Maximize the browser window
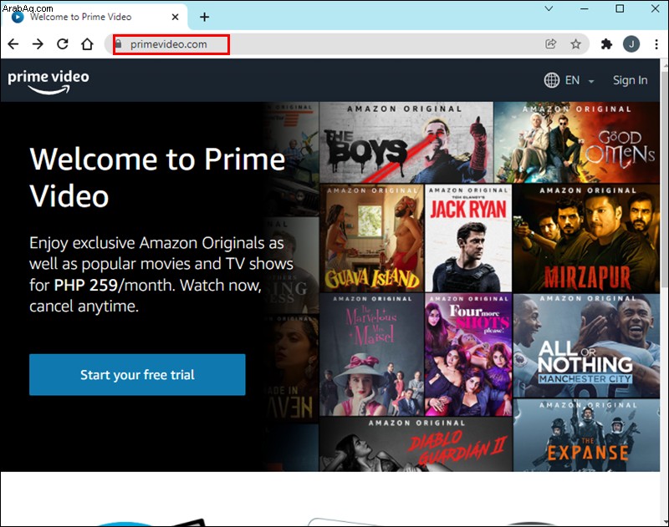Image resolution: width=669 pixels, height=527 pixels. click(x=620, y=8)
